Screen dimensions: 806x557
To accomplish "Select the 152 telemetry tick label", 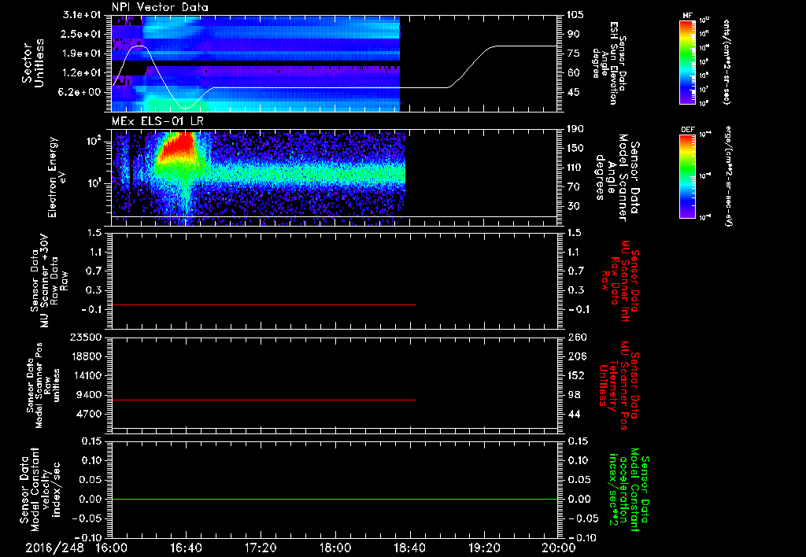I will [575, 375].
